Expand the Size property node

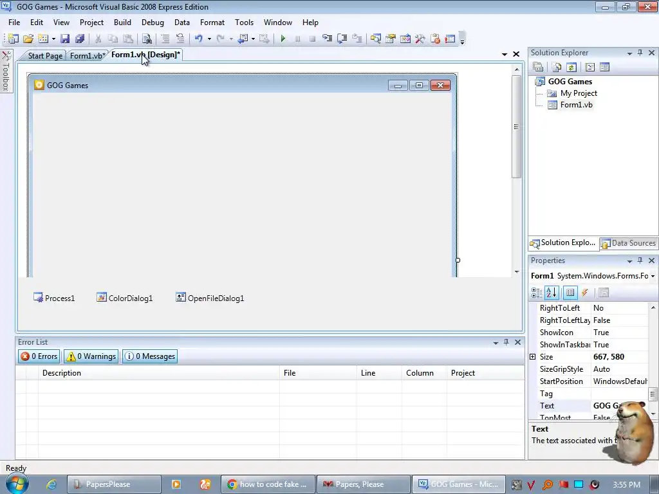pyautogui.click(x=532, y=356)
